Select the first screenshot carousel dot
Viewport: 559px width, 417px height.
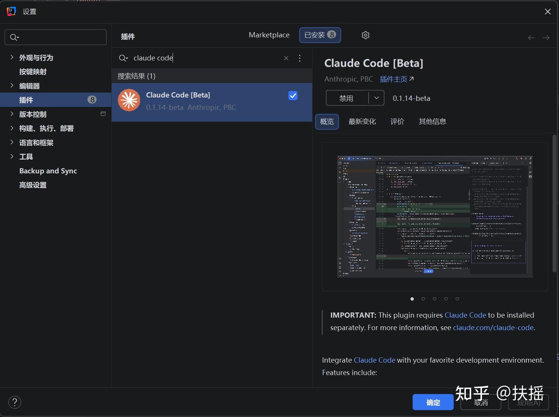[x=412, y=299]
